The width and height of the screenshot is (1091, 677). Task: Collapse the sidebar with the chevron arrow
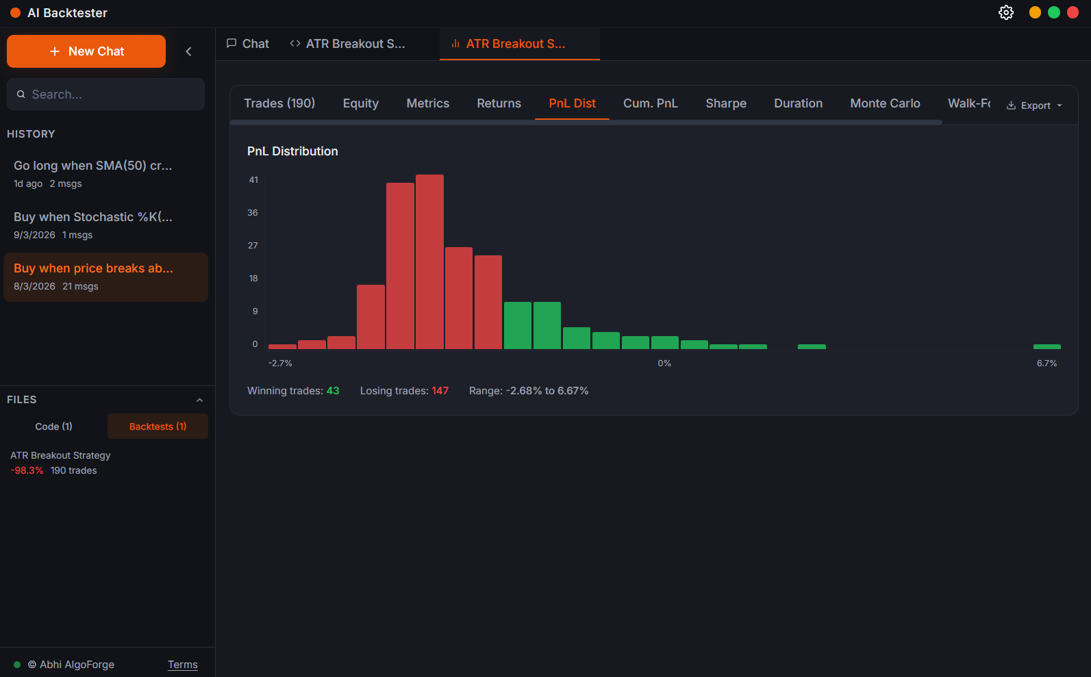click(x=189, y=51)
